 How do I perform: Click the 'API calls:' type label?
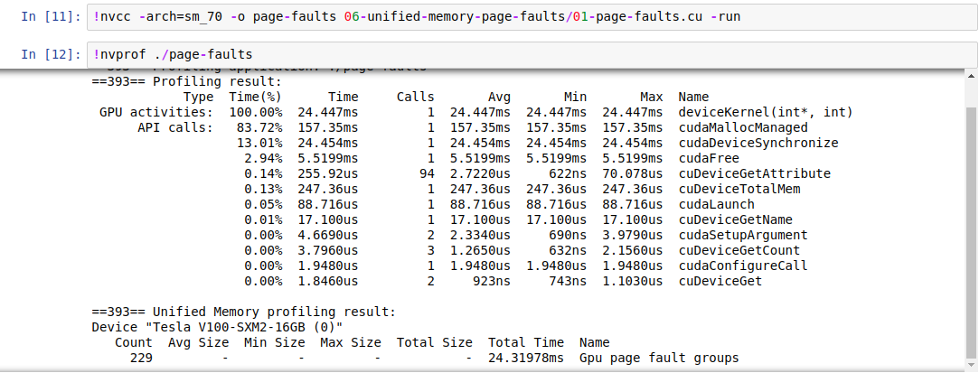point(175,128)
